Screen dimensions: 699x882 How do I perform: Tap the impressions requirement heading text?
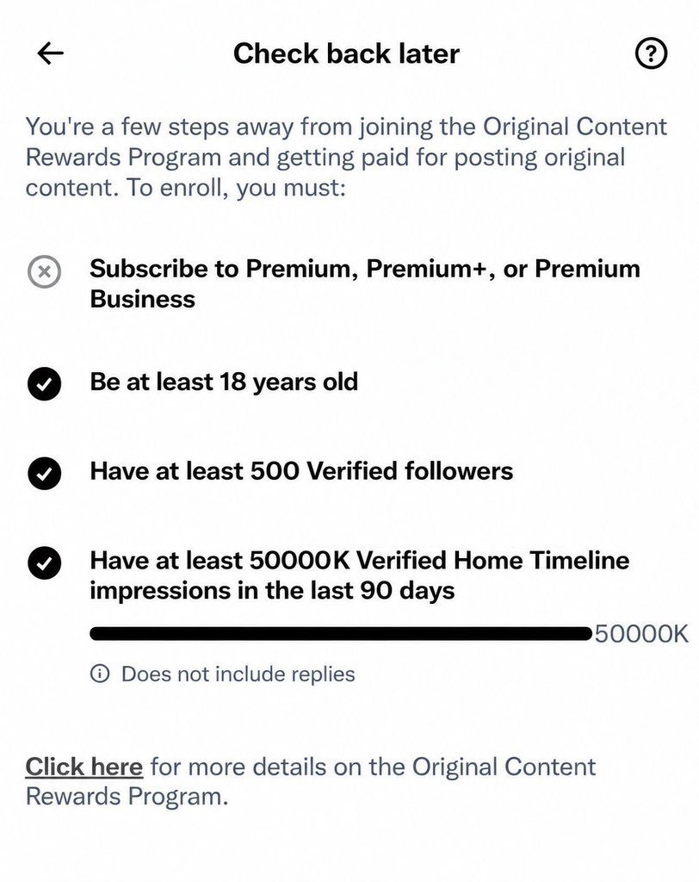[359, 575]
